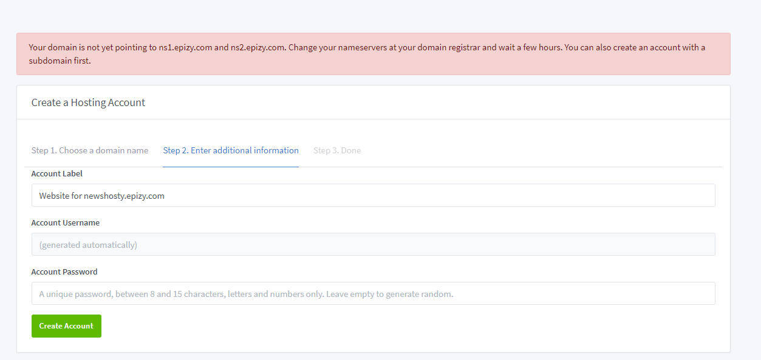
Task: Select Step 2 Enter additional information tab
Action: (x=231, y=150)
